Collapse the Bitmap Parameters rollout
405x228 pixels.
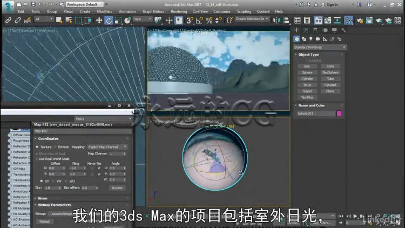point(54,205)
